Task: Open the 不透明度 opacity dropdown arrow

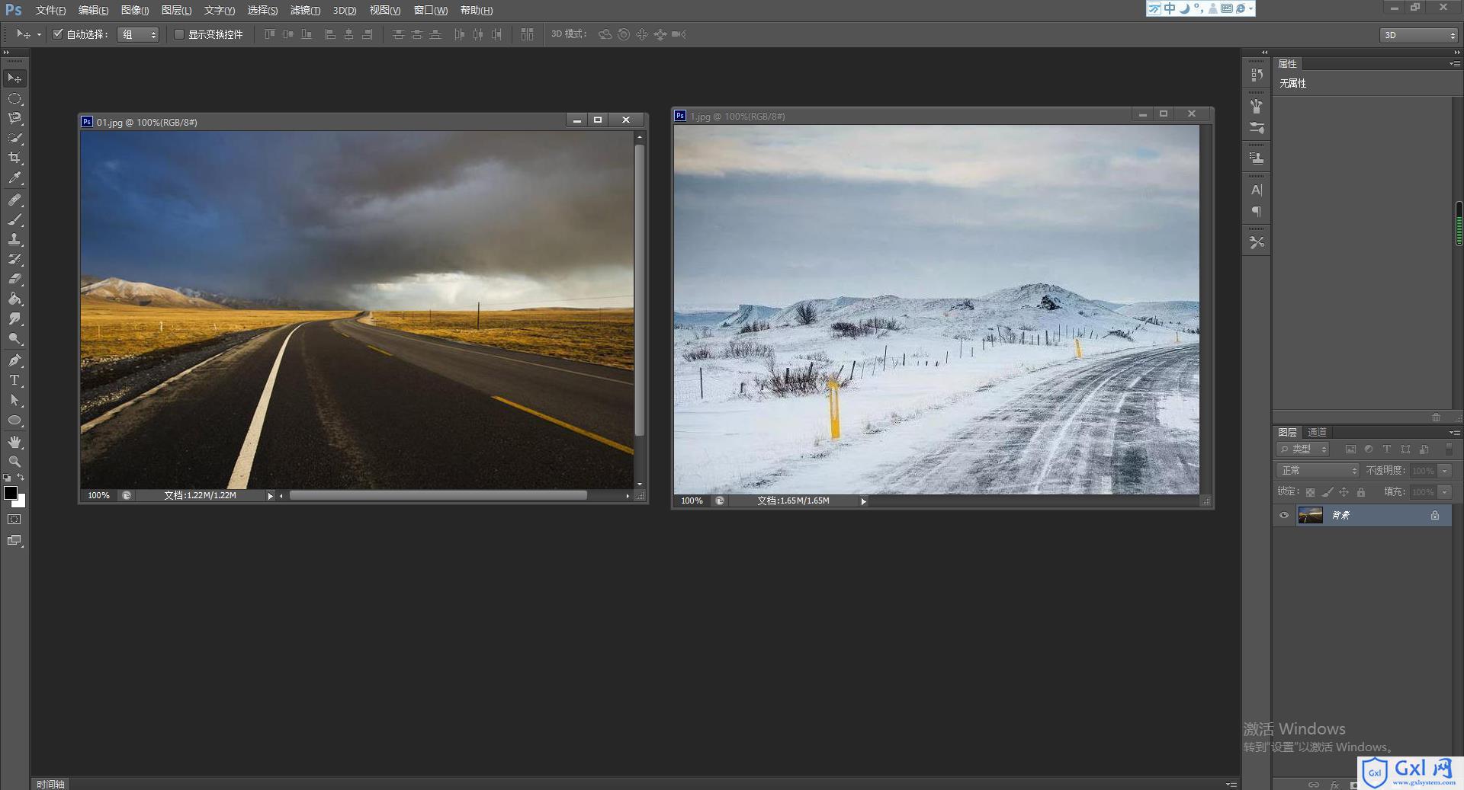Action: tap(1445, 471)
